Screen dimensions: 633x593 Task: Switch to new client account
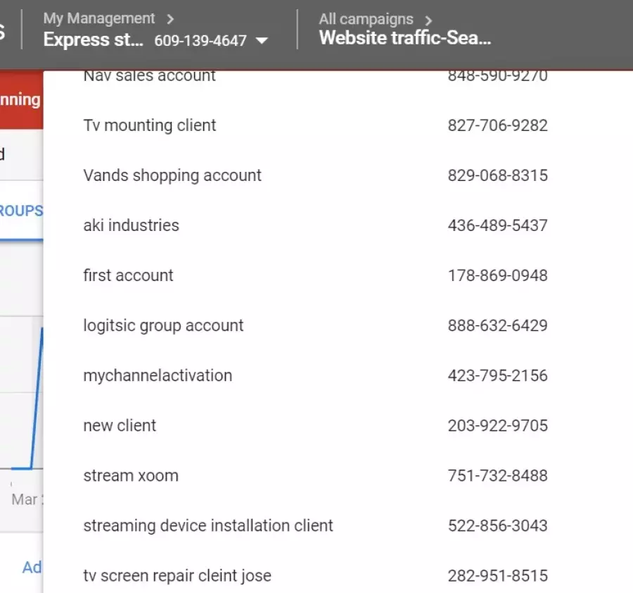point(120,425)
